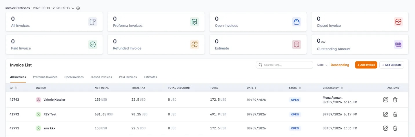415x137 pixels.
Task: Expand the statistics date range dropdown
Action: (73, 8)
